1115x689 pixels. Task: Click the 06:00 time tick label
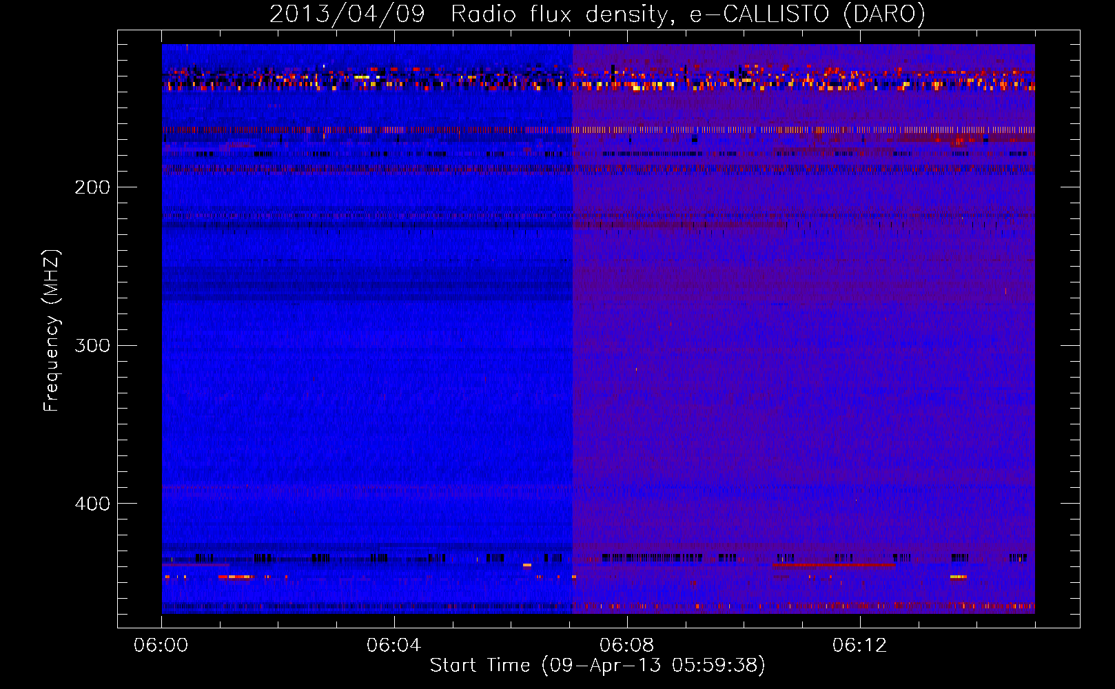click(x=161, y=645)
